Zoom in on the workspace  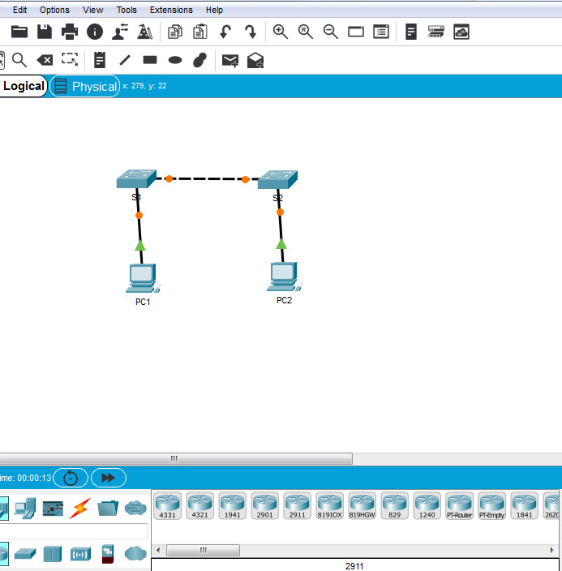pos(281,32)
